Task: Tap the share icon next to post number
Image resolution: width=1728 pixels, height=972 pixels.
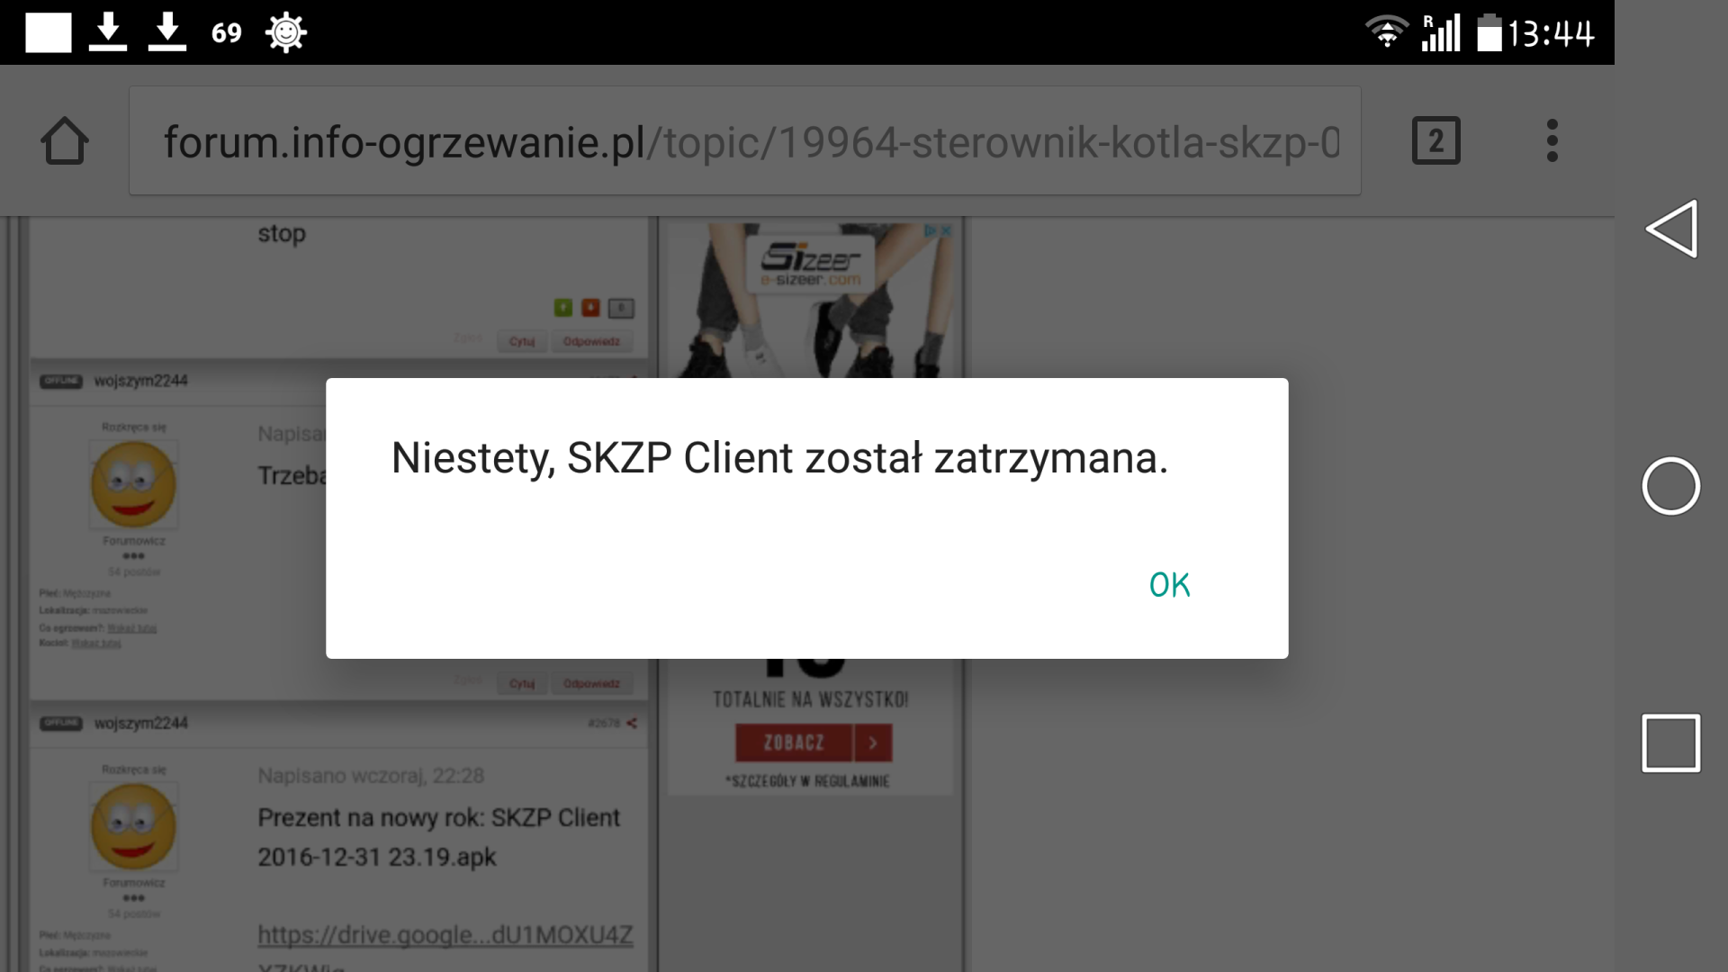Action: [632, 723]
